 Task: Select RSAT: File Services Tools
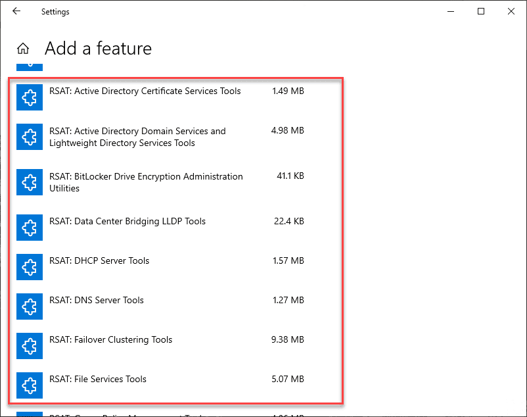98,379
